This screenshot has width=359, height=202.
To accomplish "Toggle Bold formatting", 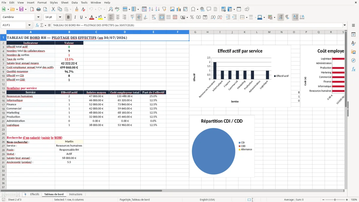I will coord(68,17).
